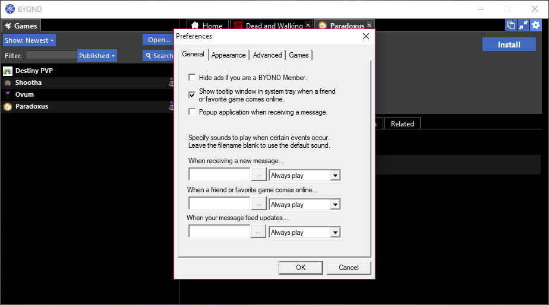Browse file for friend online sound
The height and width of the screenshot is (305, 549).
(x=258, y=204)
